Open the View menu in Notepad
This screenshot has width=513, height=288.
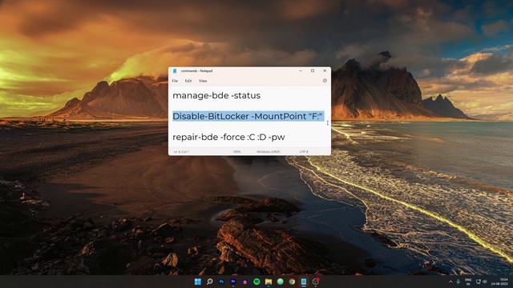click(x=203, y=81)
